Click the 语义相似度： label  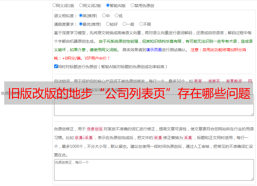click(x=65, y=16)
